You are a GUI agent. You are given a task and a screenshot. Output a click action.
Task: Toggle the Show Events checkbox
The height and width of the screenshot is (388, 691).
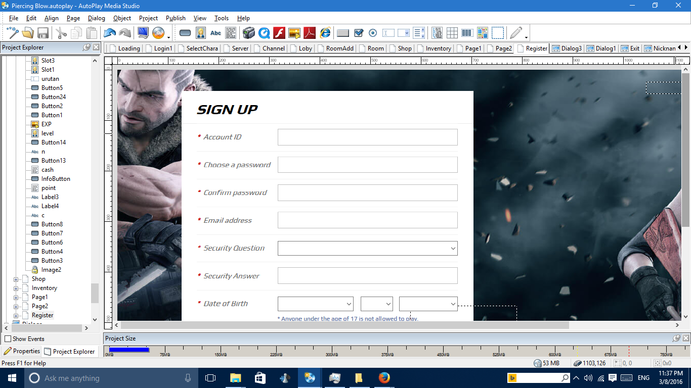[8, 339]
